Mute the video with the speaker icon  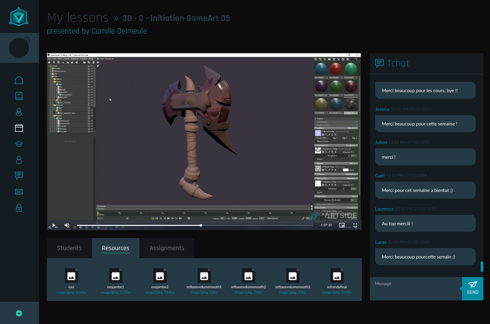[x=67, y=225]
